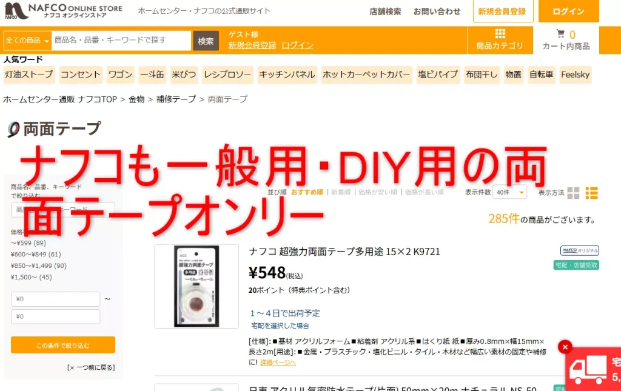Click the この条件で絞り込む filter button
This screenshot has width=621, height=391.
(63, 345)
